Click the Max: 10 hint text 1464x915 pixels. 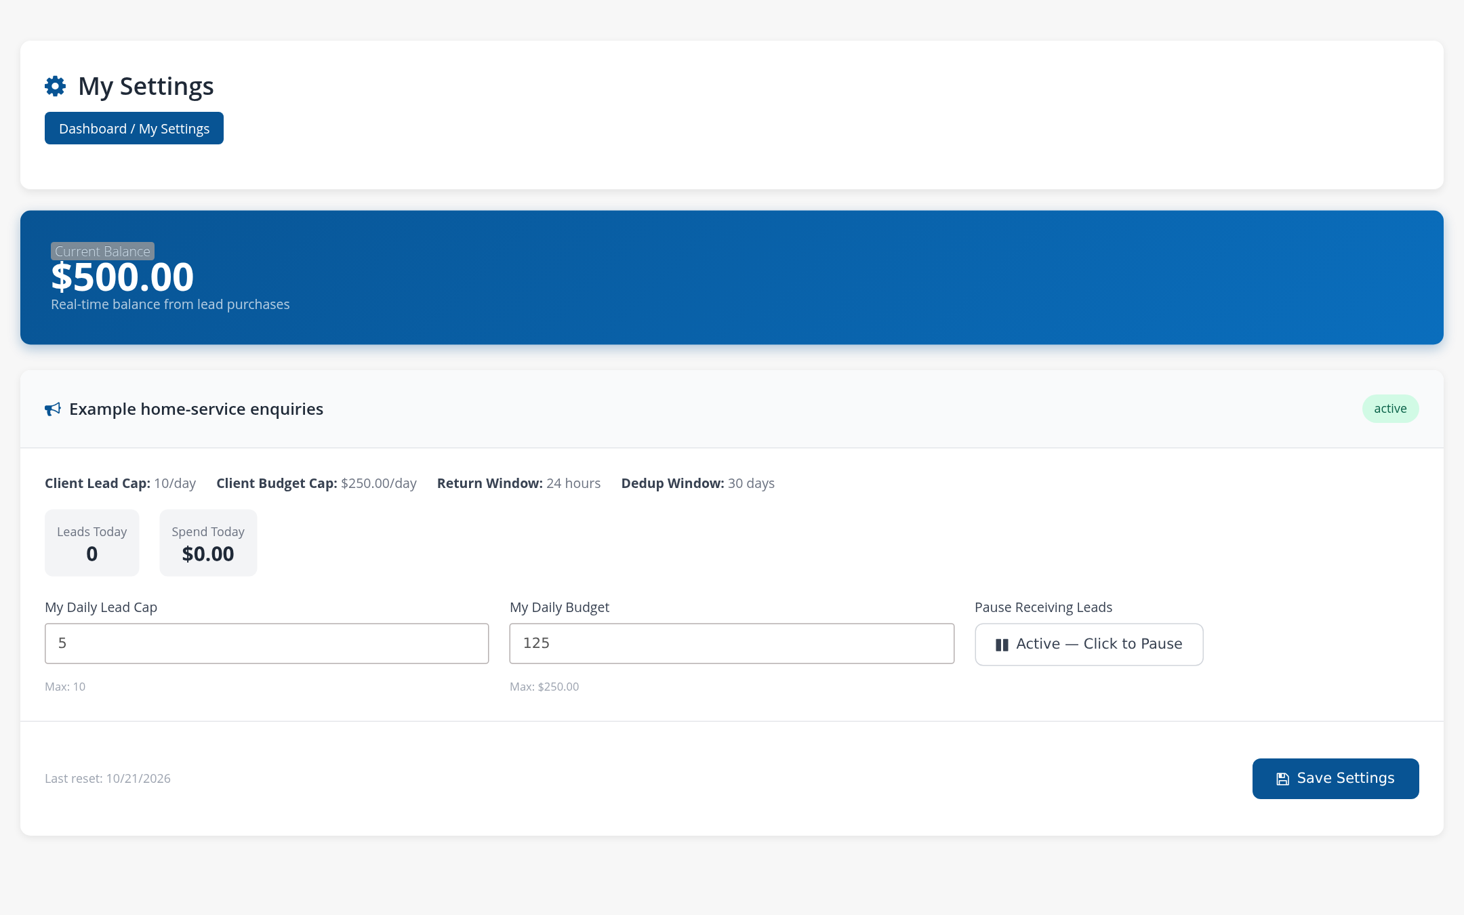pyautogui.click(x=65, y=687)
